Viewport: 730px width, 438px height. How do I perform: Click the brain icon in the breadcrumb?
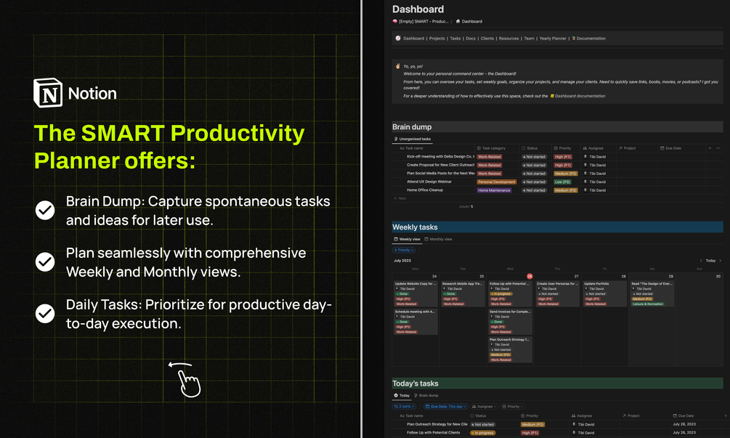point(395,21)
